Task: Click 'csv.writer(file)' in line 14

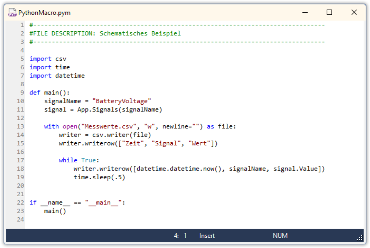Action: pos(121,135)
